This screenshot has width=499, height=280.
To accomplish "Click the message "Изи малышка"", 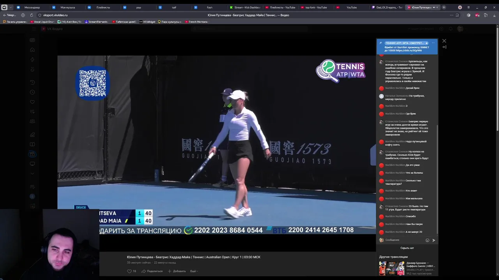I will [x=414, y=199].
